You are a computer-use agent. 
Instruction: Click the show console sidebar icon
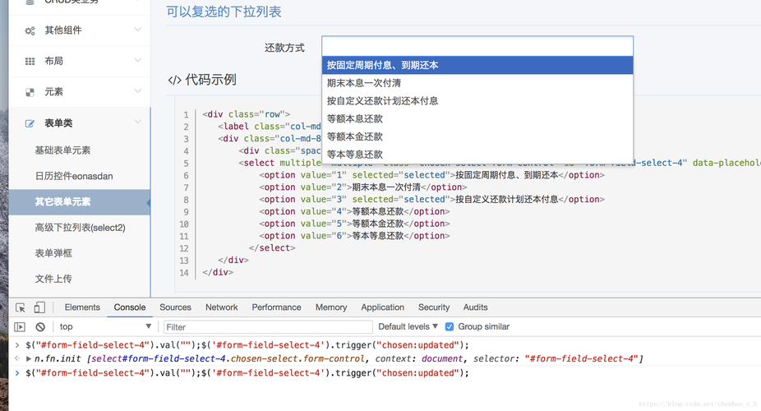20,327
